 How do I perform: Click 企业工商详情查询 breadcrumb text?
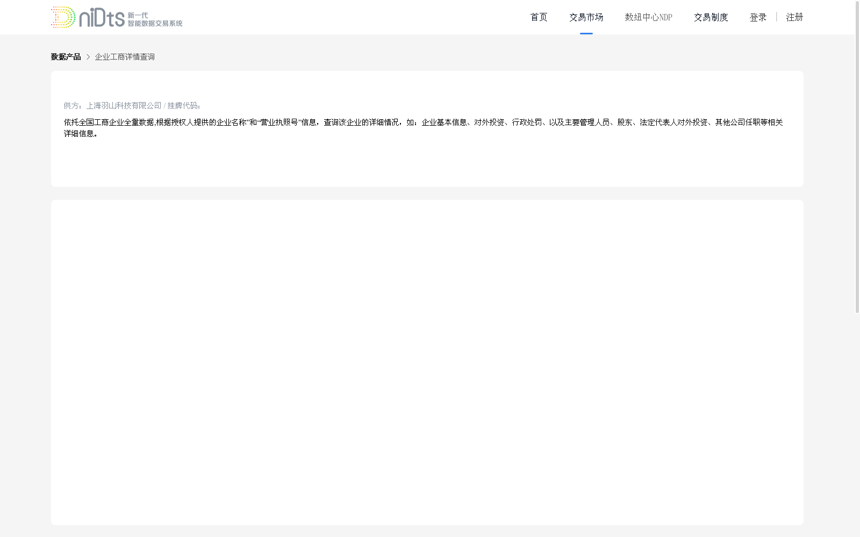click(x=125, y=57)
